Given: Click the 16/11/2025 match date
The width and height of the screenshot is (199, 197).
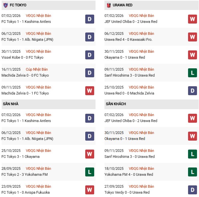Looking at the screenshot, I should (11, 69).
